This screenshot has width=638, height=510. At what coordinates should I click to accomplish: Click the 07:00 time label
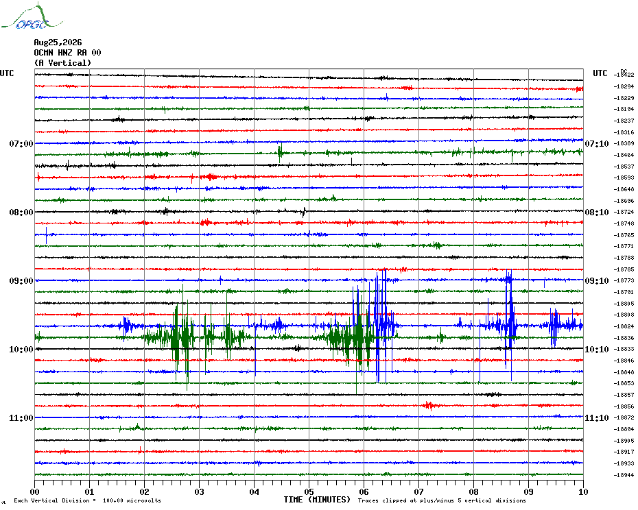click(21, 143)
